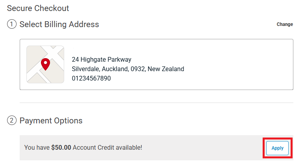The width and height of the screenshot is (304, 167).
Task: Apply the $50.00 account credit
Action: point(277,148)
